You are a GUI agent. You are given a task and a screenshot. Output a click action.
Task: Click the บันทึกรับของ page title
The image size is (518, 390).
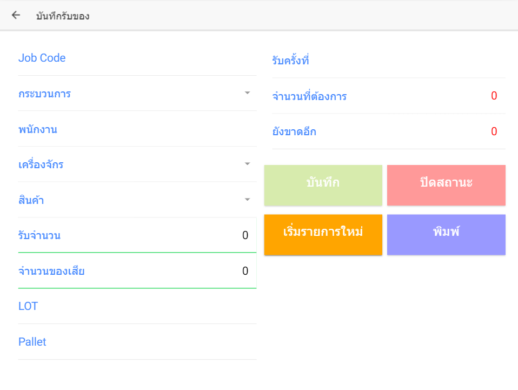click(63, 16)
